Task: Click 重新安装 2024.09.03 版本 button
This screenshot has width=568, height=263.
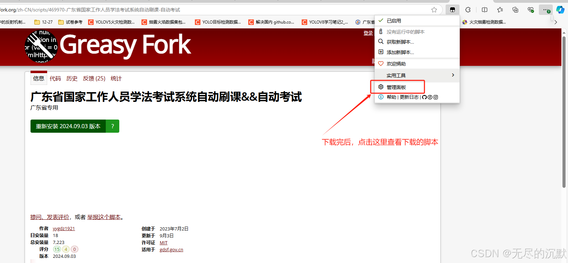Action: click(x=68, y=126)
